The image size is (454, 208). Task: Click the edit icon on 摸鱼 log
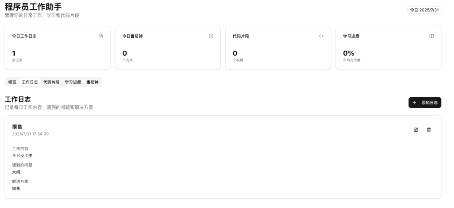(416, 130)
